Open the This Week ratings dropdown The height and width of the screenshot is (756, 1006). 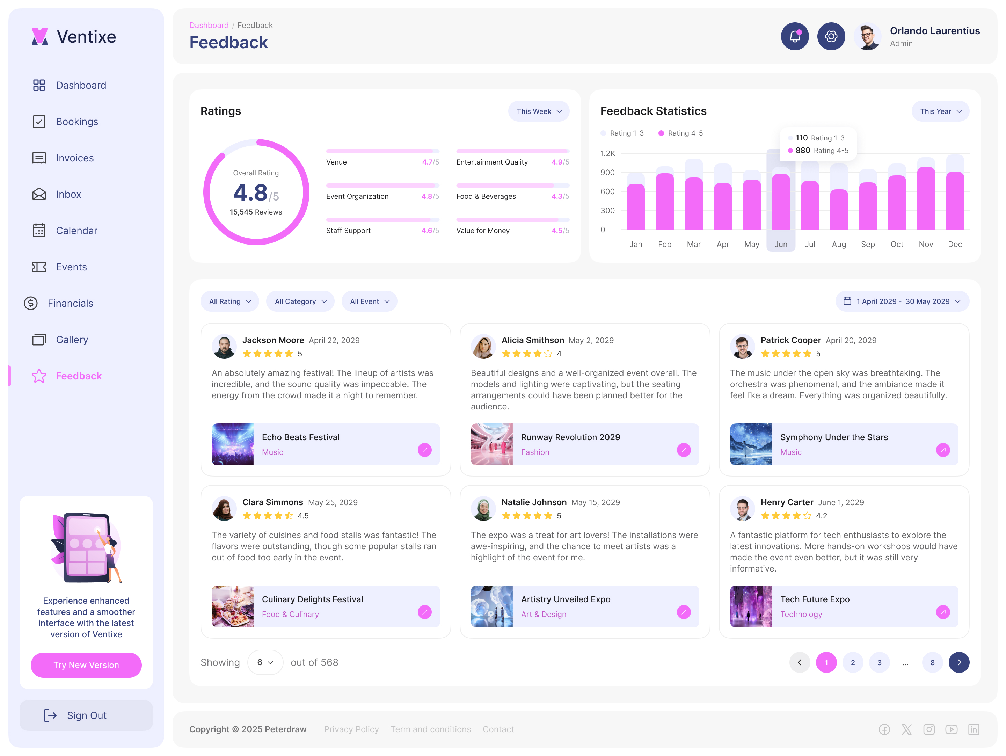539,111
